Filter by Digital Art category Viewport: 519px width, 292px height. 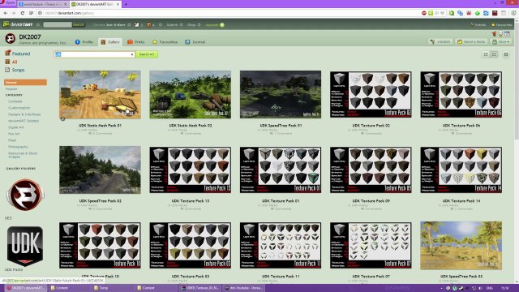tap(16, 127)
